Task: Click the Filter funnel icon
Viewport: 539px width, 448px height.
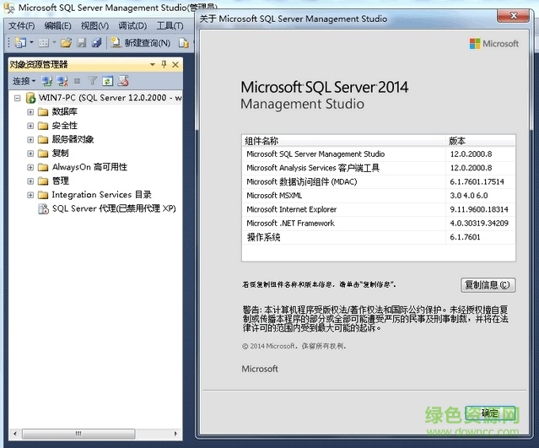Action: 94,81
